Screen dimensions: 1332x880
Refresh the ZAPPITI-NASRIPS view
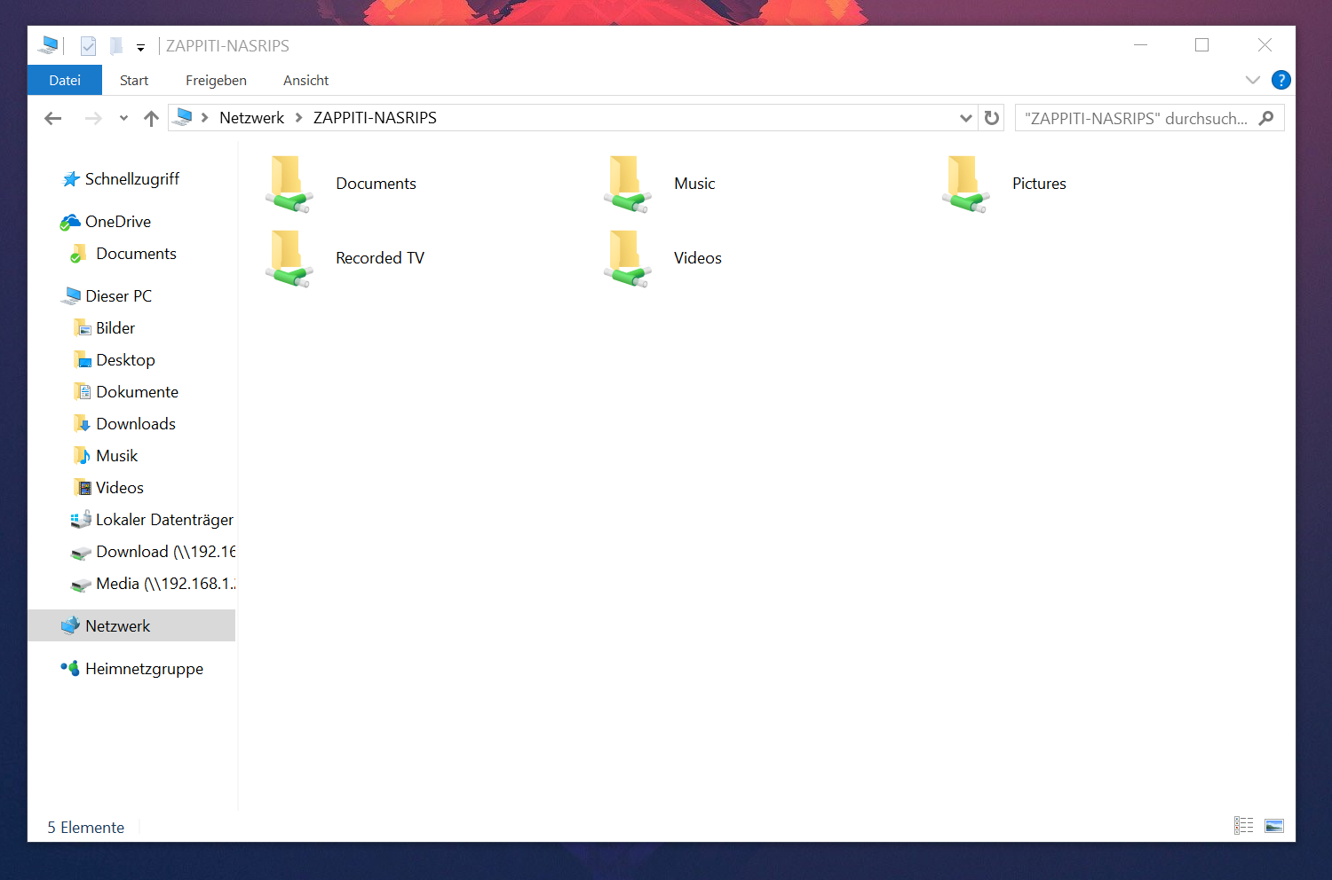pyautogui.click(x=992, y=118)
